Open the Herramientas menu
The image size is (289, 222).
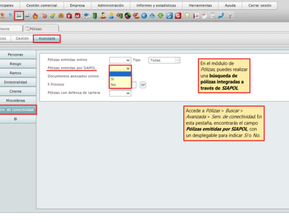tap(200, 5)
